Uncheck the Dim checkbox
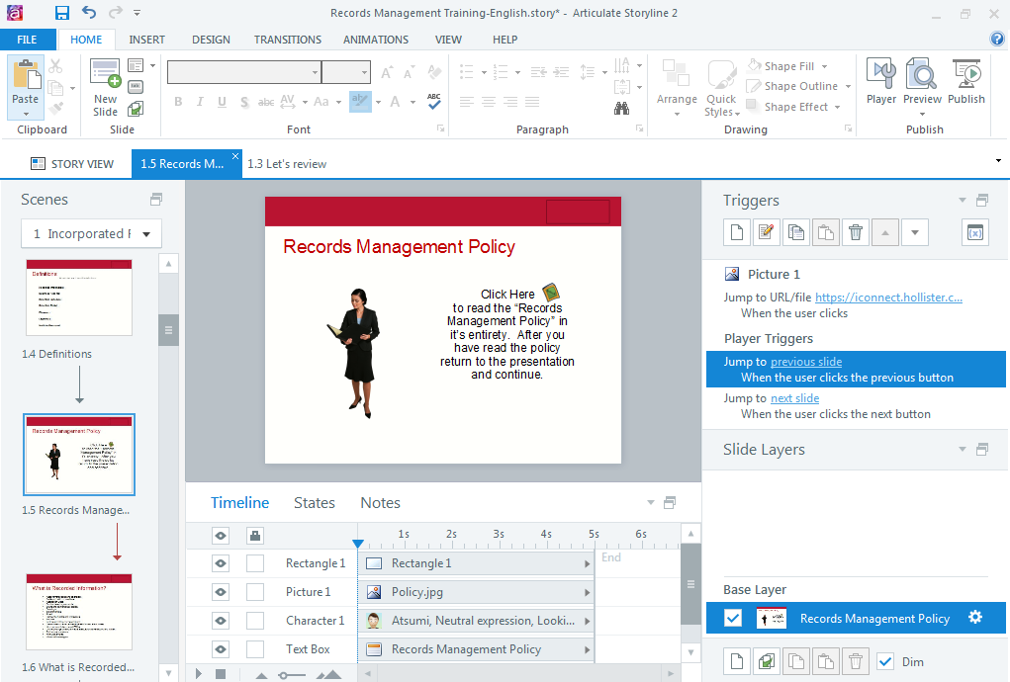 (885, 661)
